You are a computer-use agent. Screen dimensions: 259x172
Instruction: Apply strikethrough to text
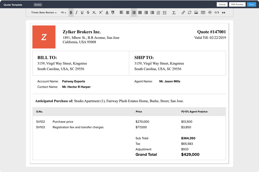tap(88, 13)
